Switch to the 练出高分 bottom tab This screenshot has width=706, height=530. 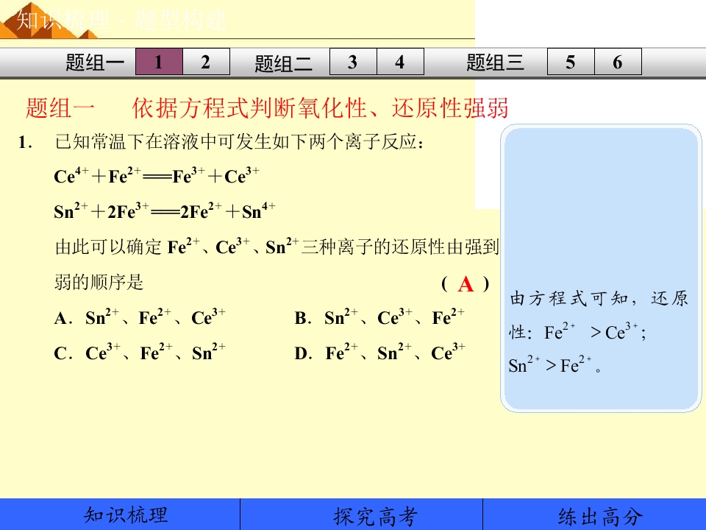(594, 515)
